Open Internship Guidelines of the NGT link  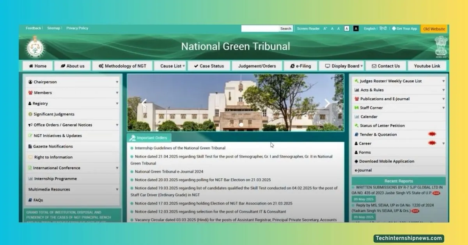pos(180,148)
